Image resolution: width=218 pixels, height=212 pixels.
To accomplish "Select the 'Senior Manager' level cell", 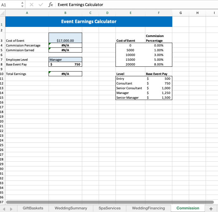I will [130, 97].
